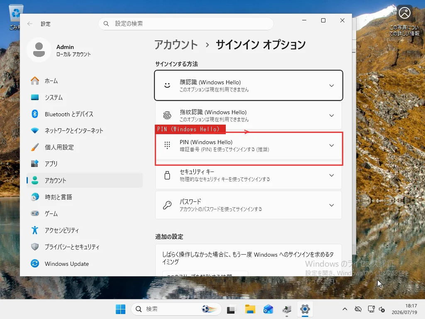This screenshot has height=319, width=425.
Task: Open ネットワークとインターネット settings page
Action: (x=85, y=130)
